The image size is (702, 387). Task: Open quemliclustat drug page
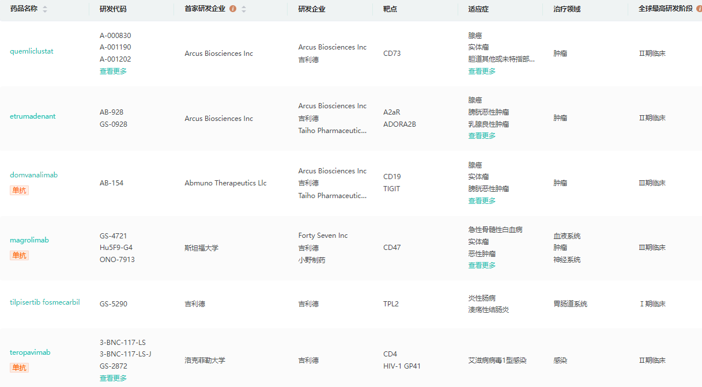(32, 51)
